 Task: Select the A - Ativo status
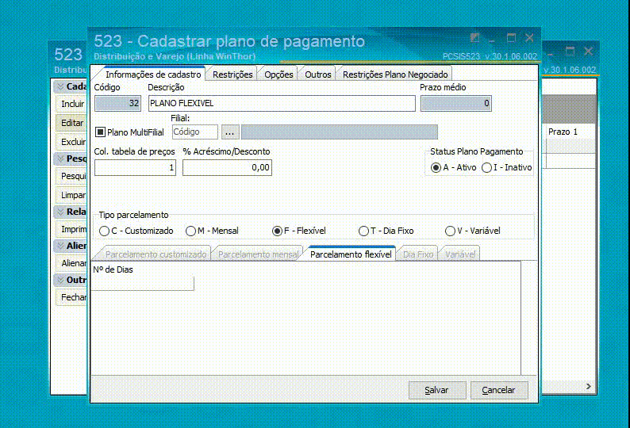coord(436,167)
